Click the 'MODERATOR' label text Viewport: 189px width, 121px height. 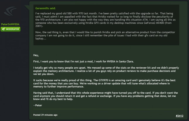point(13,29)
